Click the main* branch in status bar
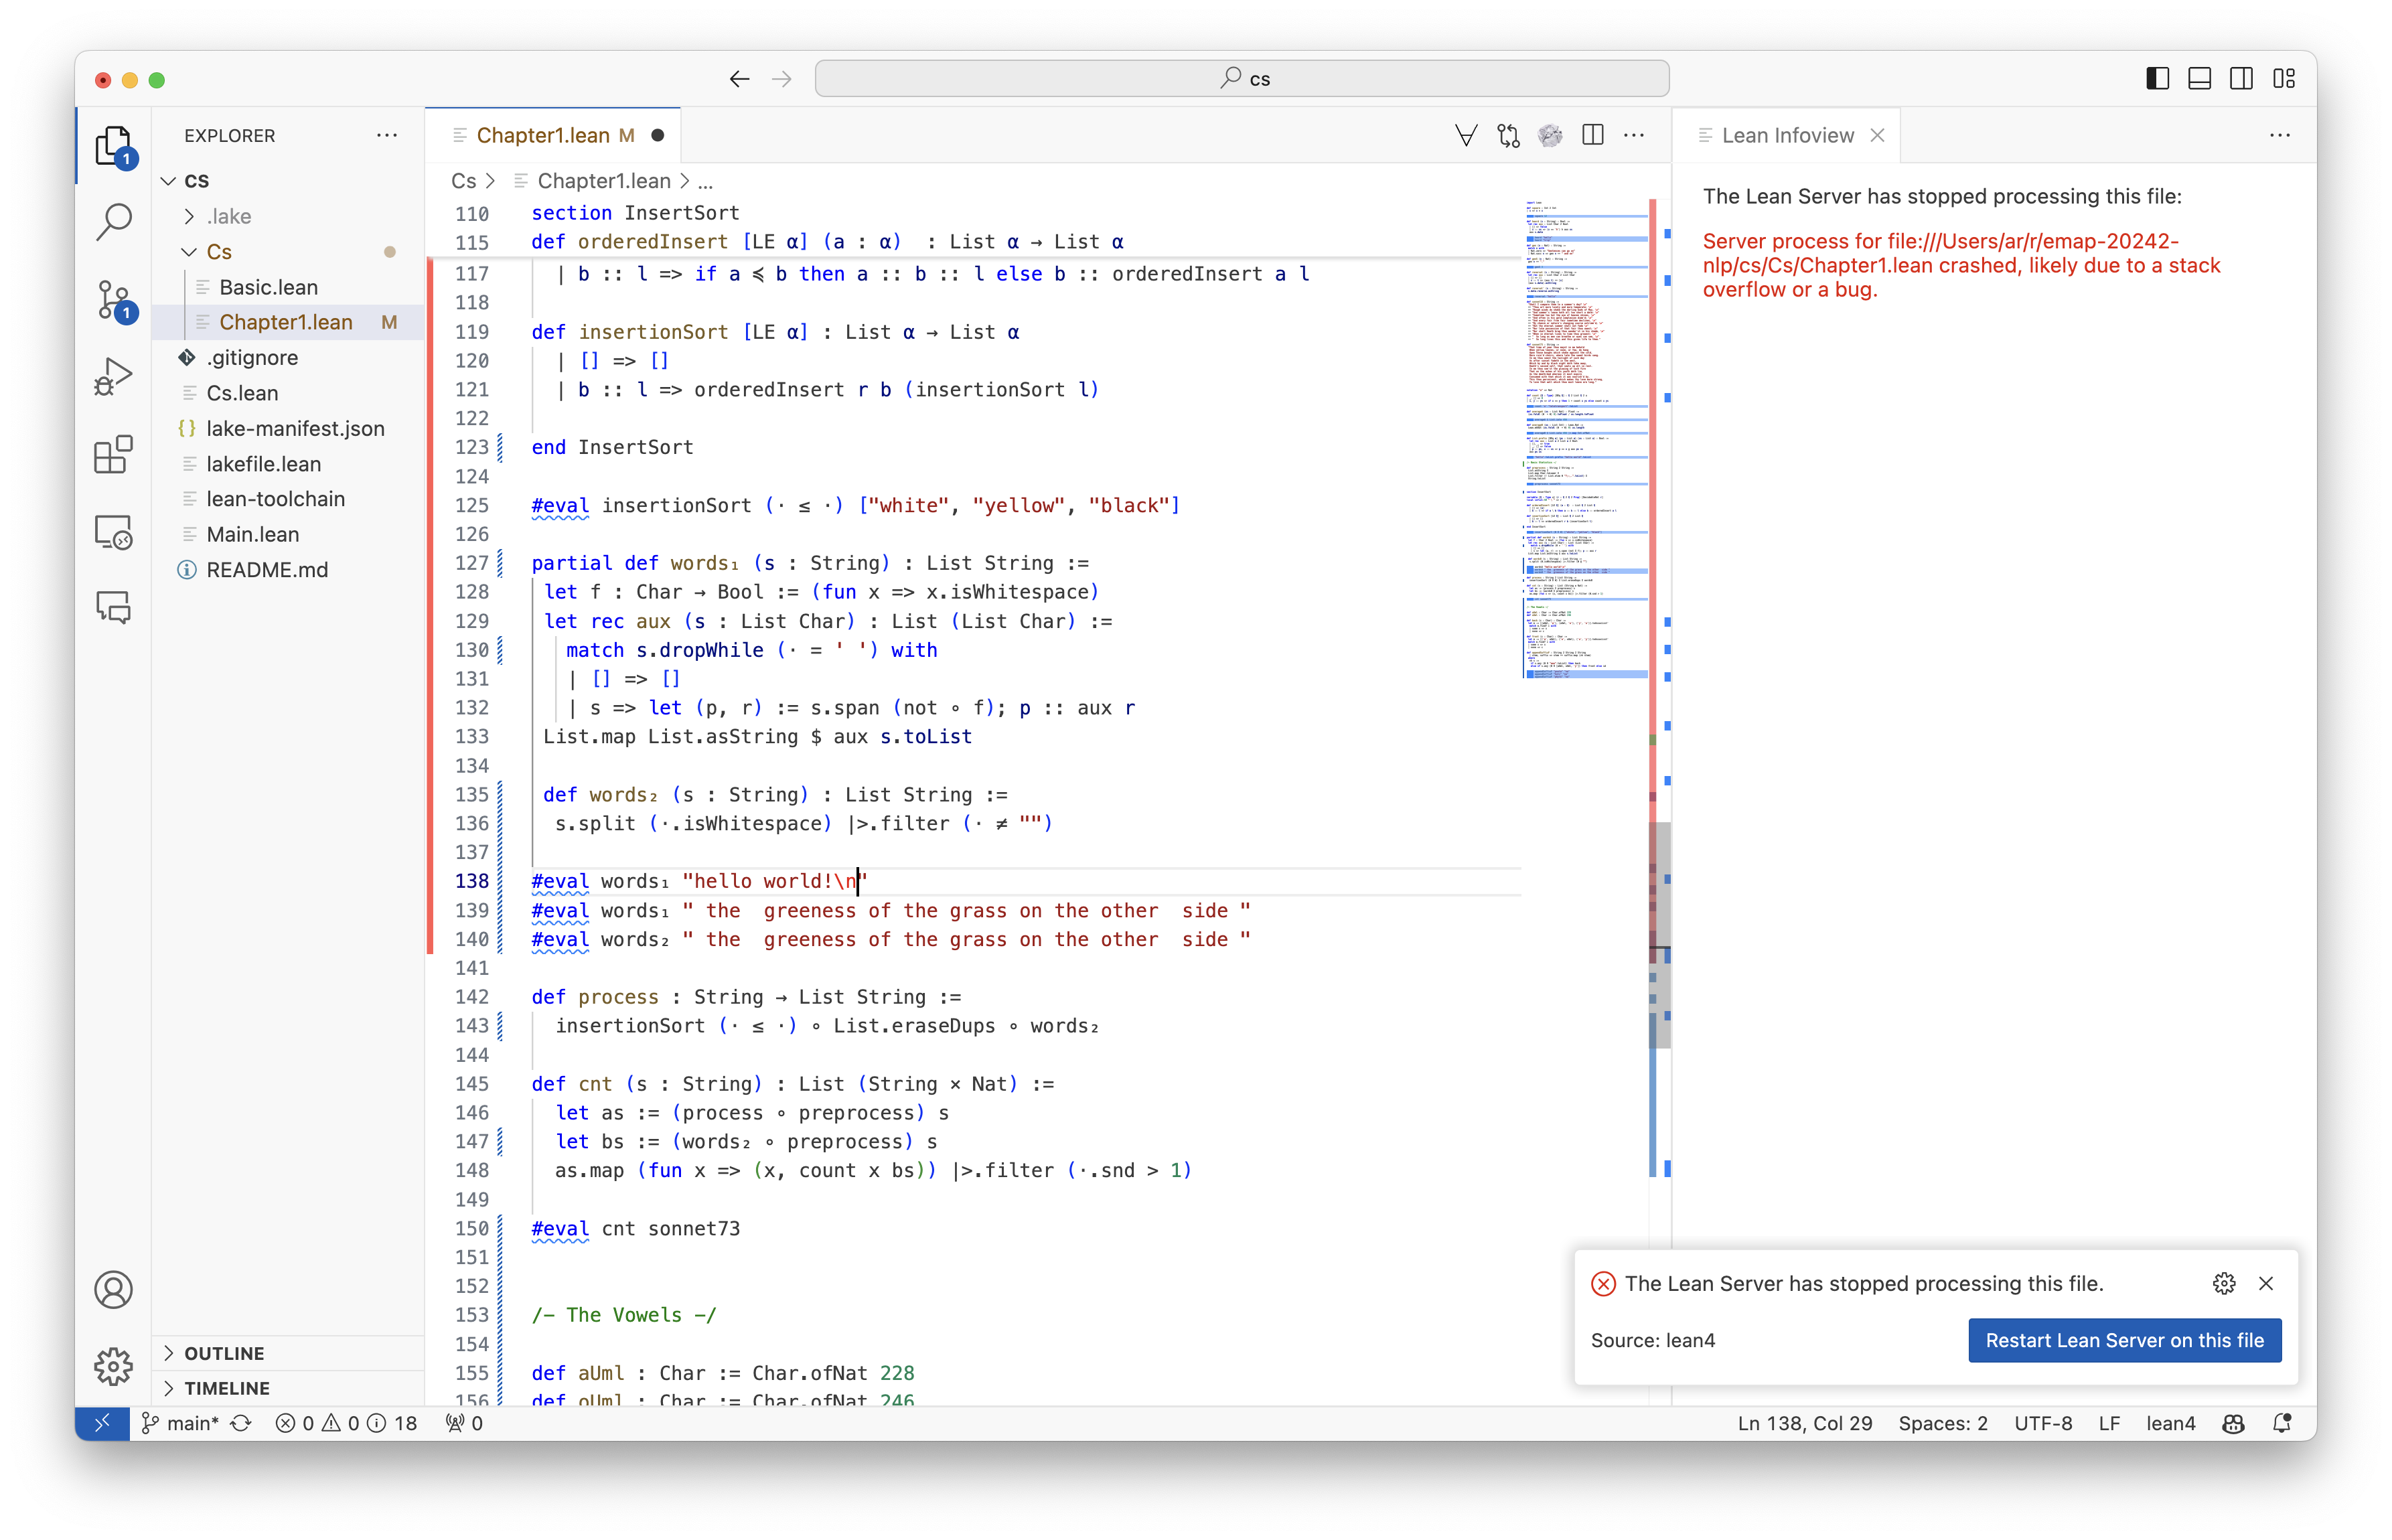2392x1540 pixels. coord(180,1423)
